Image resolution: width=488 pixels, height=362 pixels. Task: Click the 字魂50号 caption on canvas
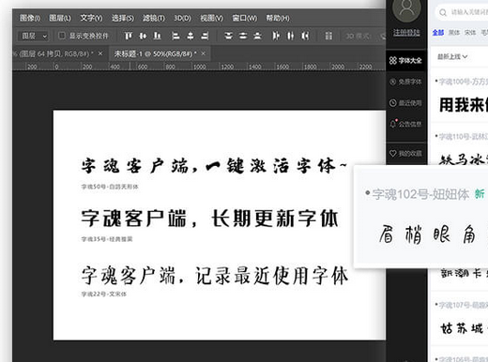(x=110, y=187)
